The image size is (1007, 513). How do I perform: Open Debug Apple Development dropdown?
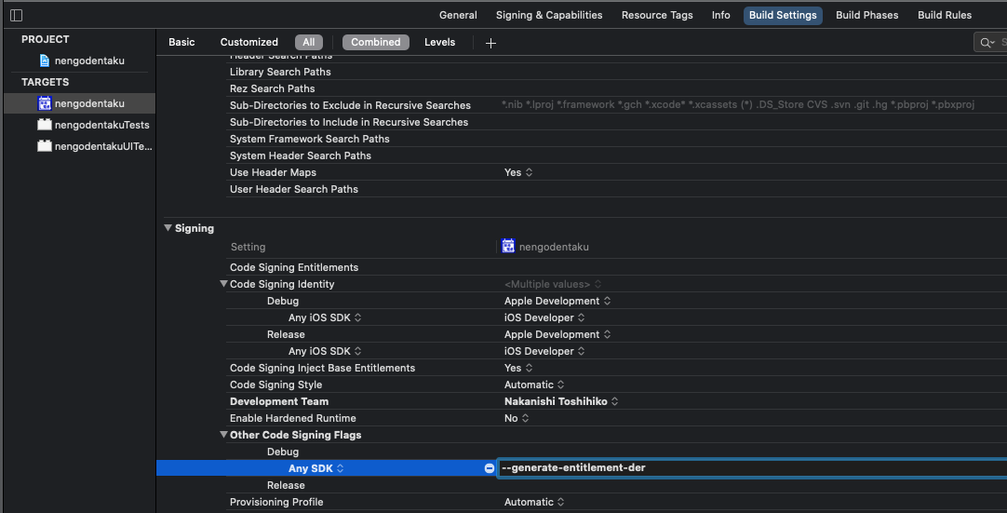pos(557,301)
